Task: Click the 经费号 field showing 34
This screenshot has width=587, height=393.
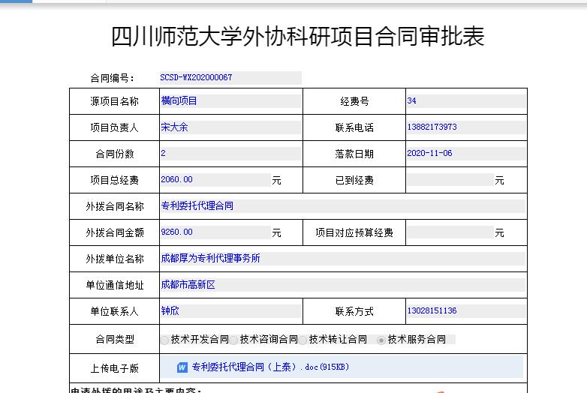Action: coord(466,101)
